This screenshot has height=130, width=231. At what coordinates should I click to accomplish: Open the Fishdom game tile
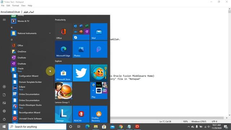[x=99, y=73]
